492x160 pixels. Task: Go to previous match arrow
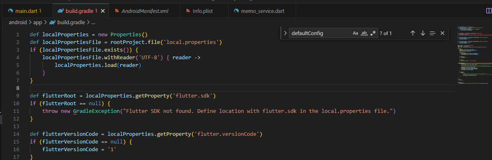coord(413,33)
